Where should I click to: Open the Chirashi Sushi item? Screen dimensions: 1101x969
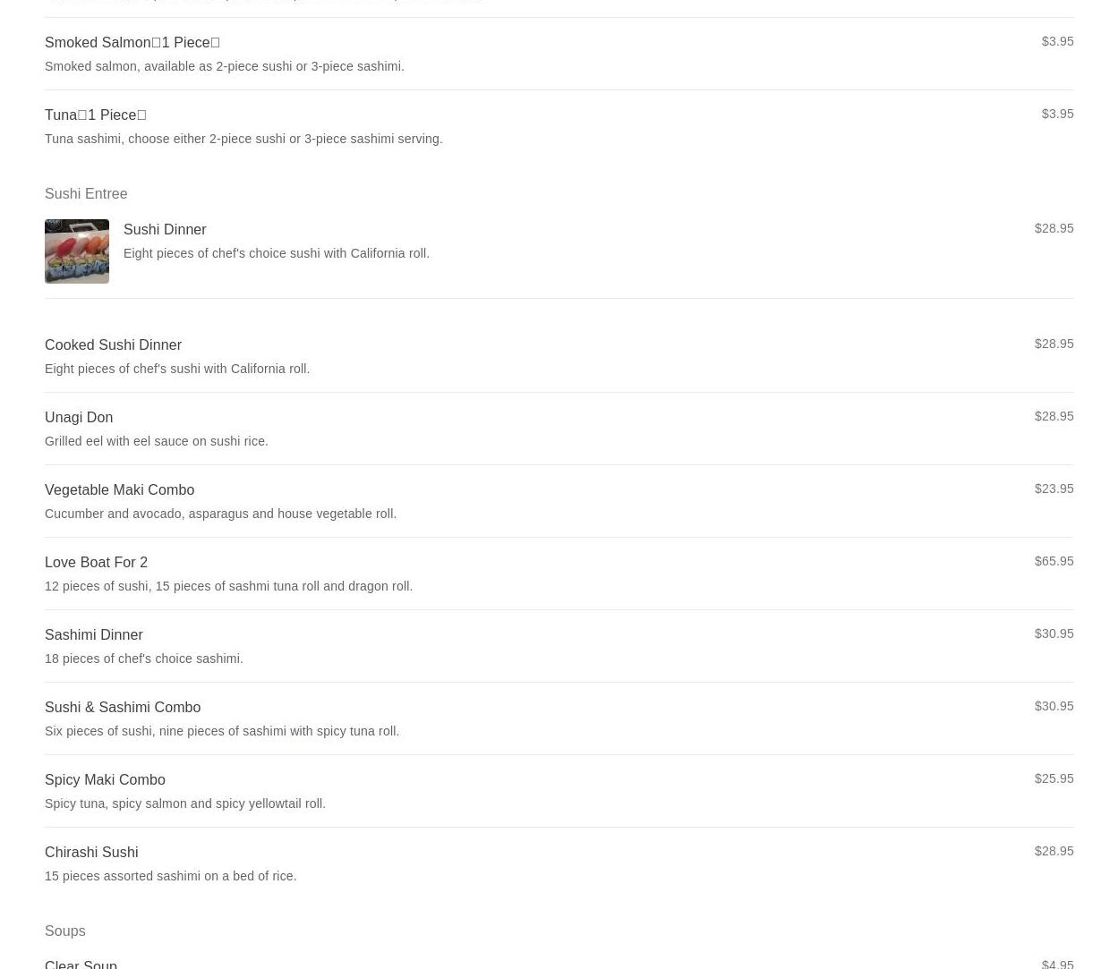pos(559,863)
